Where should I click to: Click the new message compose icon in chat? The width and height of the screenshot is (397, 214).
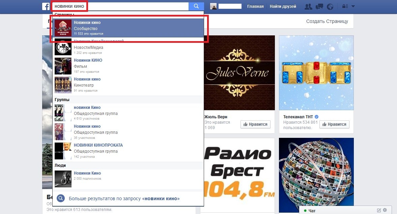pyautogui.click(x=379, y=210)
